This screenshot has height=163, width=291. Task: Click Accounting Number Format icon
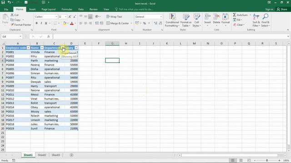coord(137,23)
